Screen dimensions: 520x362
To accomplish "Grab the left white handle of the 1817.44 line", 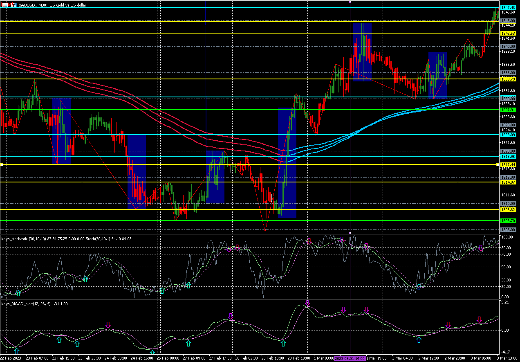I will pos(2,164).
